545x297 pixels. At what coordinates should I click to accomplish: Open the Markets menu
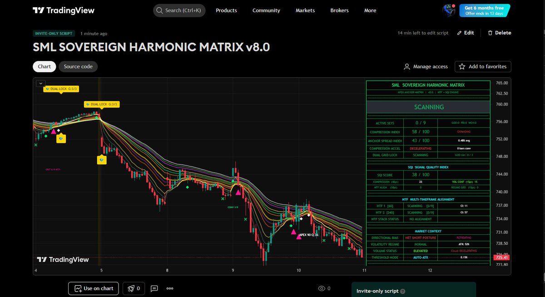(x=305, y=10)
